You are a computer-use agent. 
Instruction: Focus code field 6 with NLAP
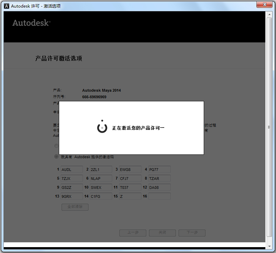pyautogui.click(x=101, y=178)
